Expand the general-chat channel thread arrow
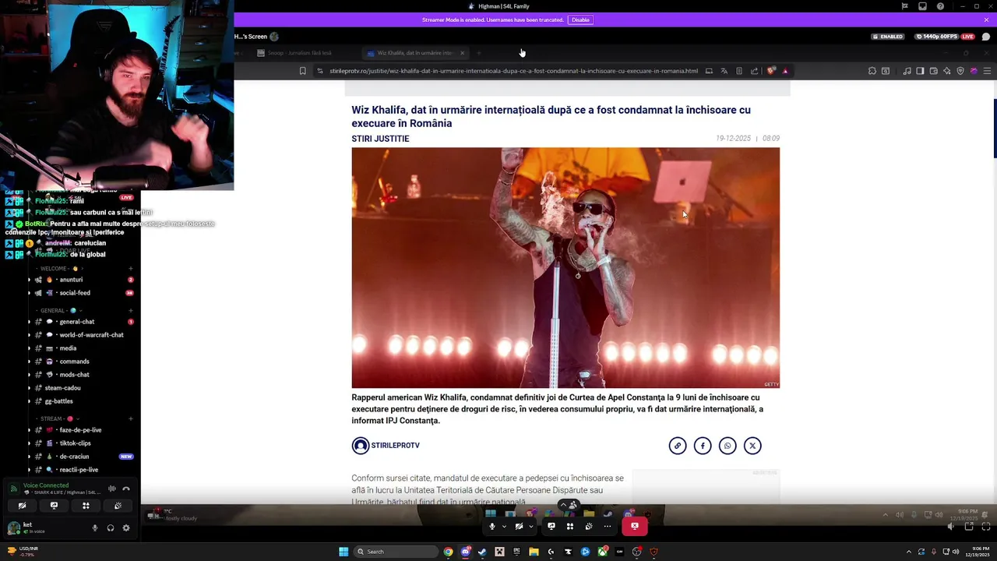Image resolution: width=997 pixels, height=561 pixels. tap(30, 322)
